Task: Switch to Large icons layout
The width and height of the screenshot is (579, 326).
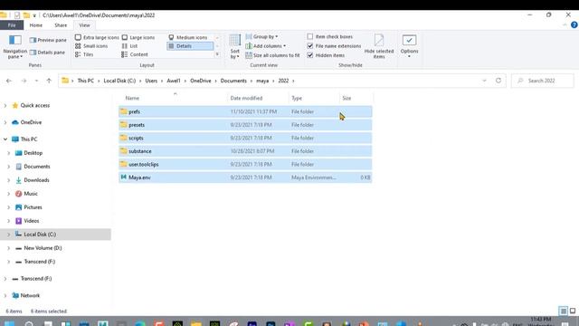Action: pyautogui.click(x=138, y=37)
